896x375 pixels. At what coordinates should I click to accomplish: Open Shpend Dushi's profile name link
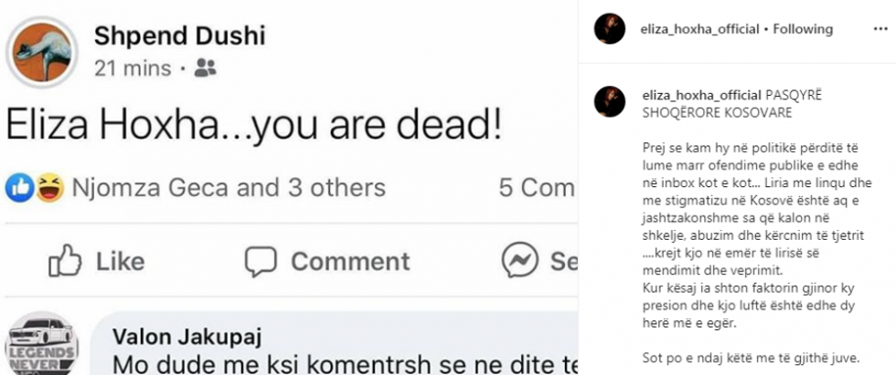point(179,36)
